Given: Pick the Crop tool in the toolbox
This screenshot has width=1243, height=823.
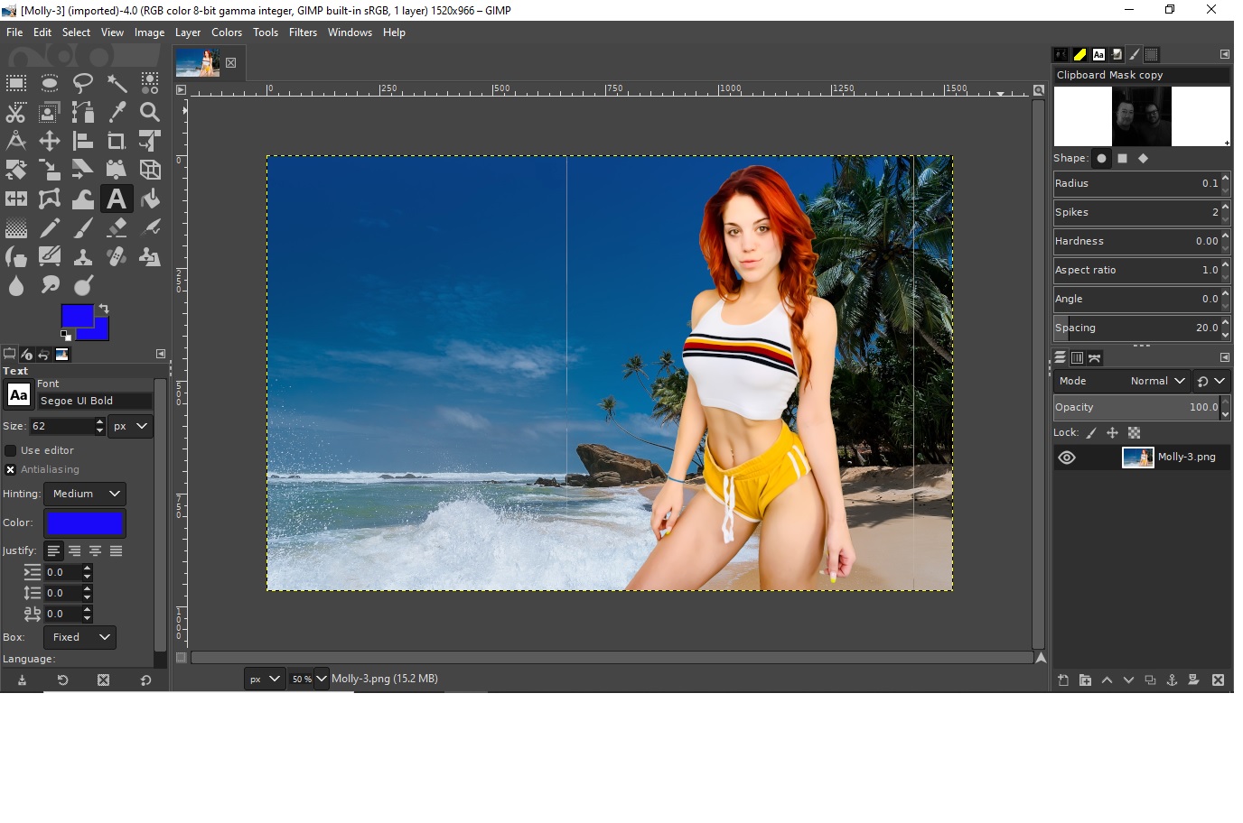Looking at the screenshot, I should [x=117, y=142].
